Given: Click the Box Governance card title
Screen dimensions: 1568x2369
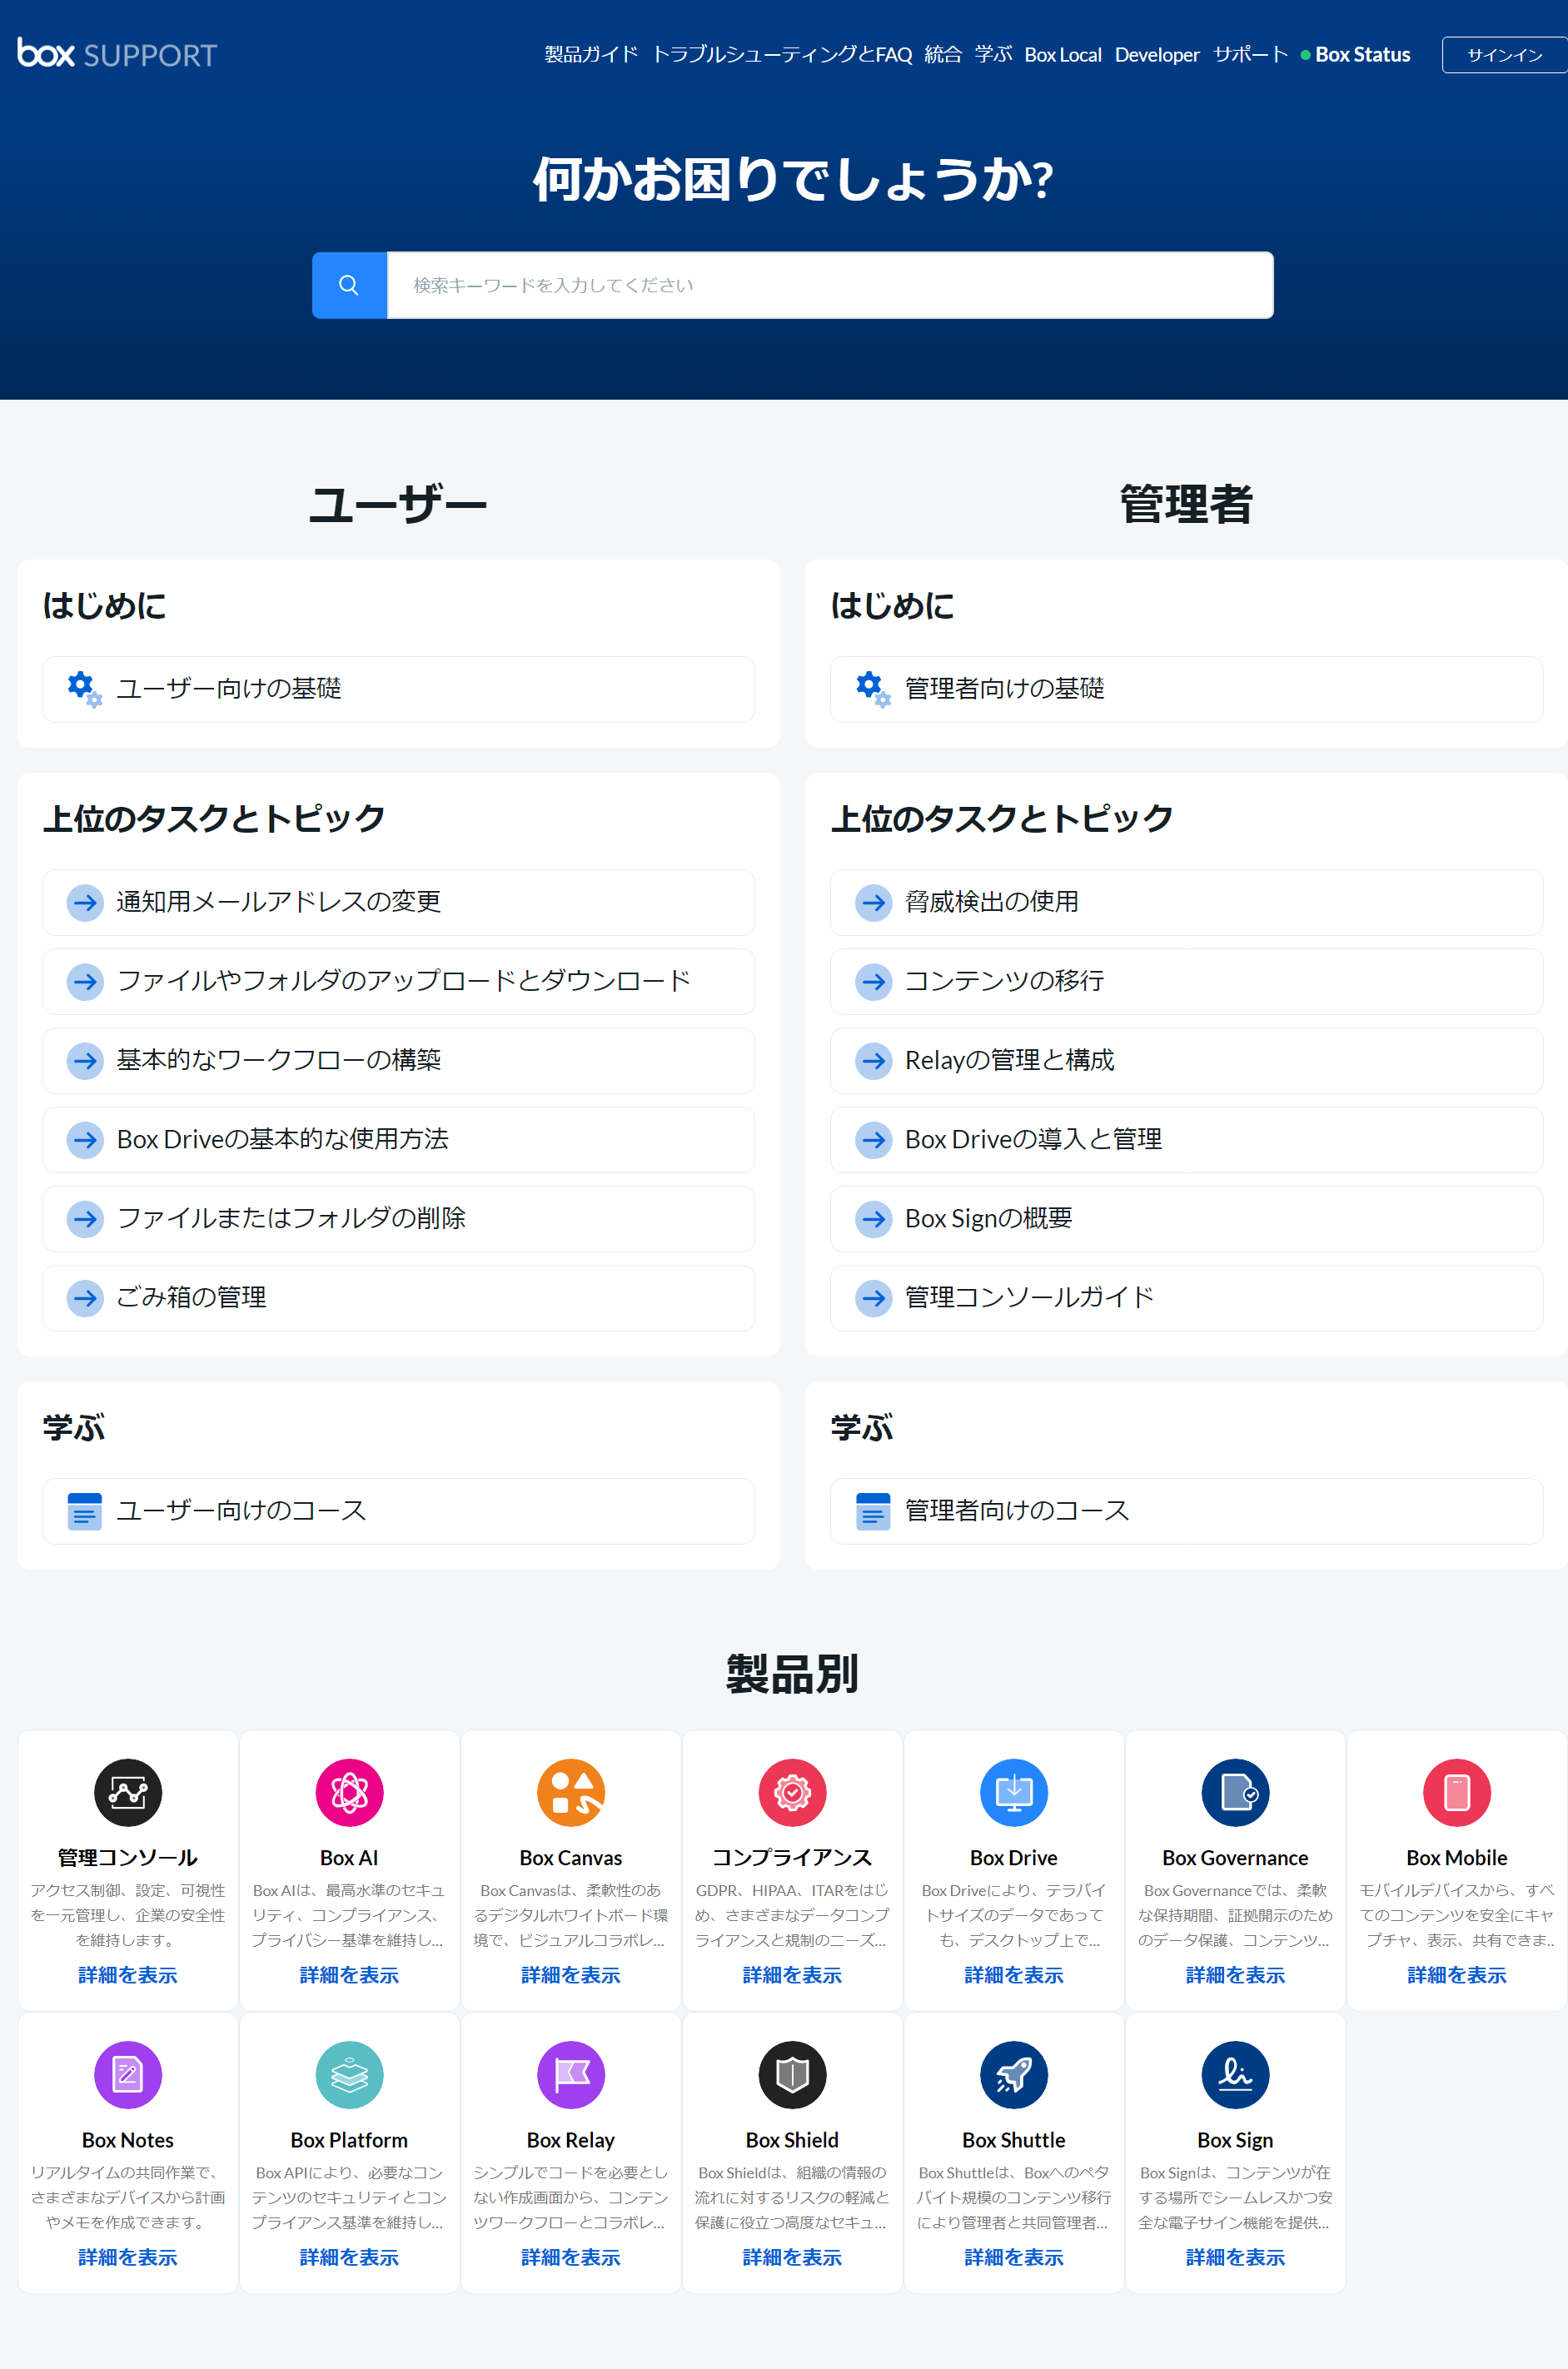Looking at the screenshot, I should (1235, 1858).
